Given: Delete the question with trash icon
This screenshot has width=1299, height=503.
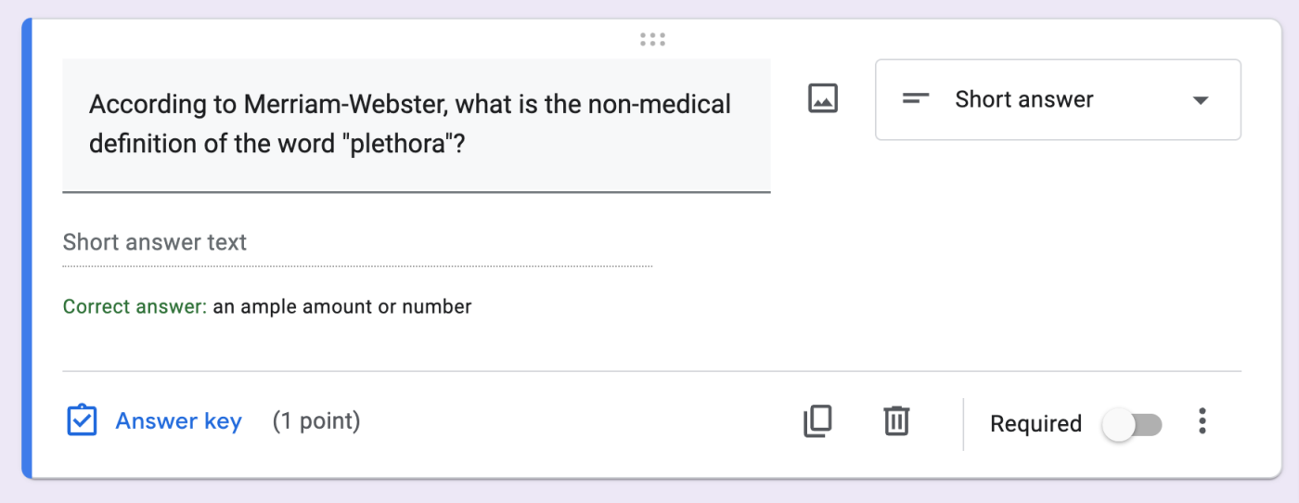Looking at the screenshot, I should click(895, 421).
